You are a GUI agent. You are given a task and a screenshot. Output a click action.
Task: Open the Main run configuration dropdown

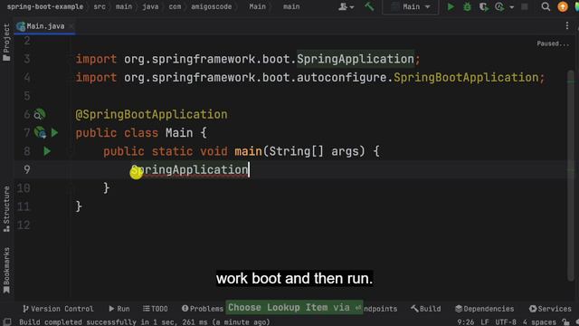click(x=411, y=6)
